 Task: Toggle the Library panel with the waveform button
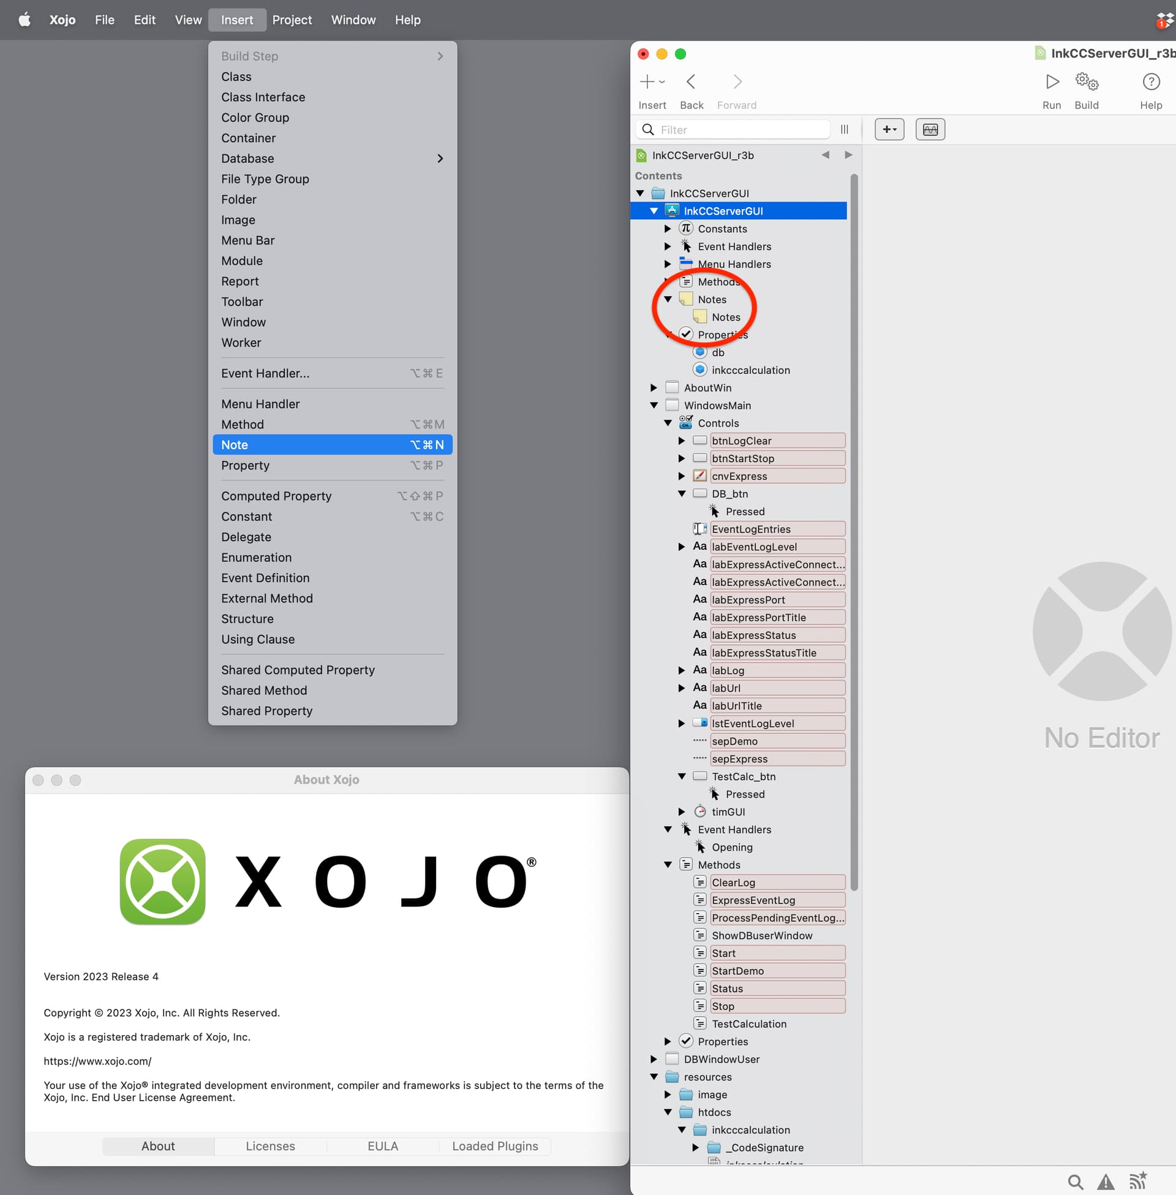coord(930,129)
